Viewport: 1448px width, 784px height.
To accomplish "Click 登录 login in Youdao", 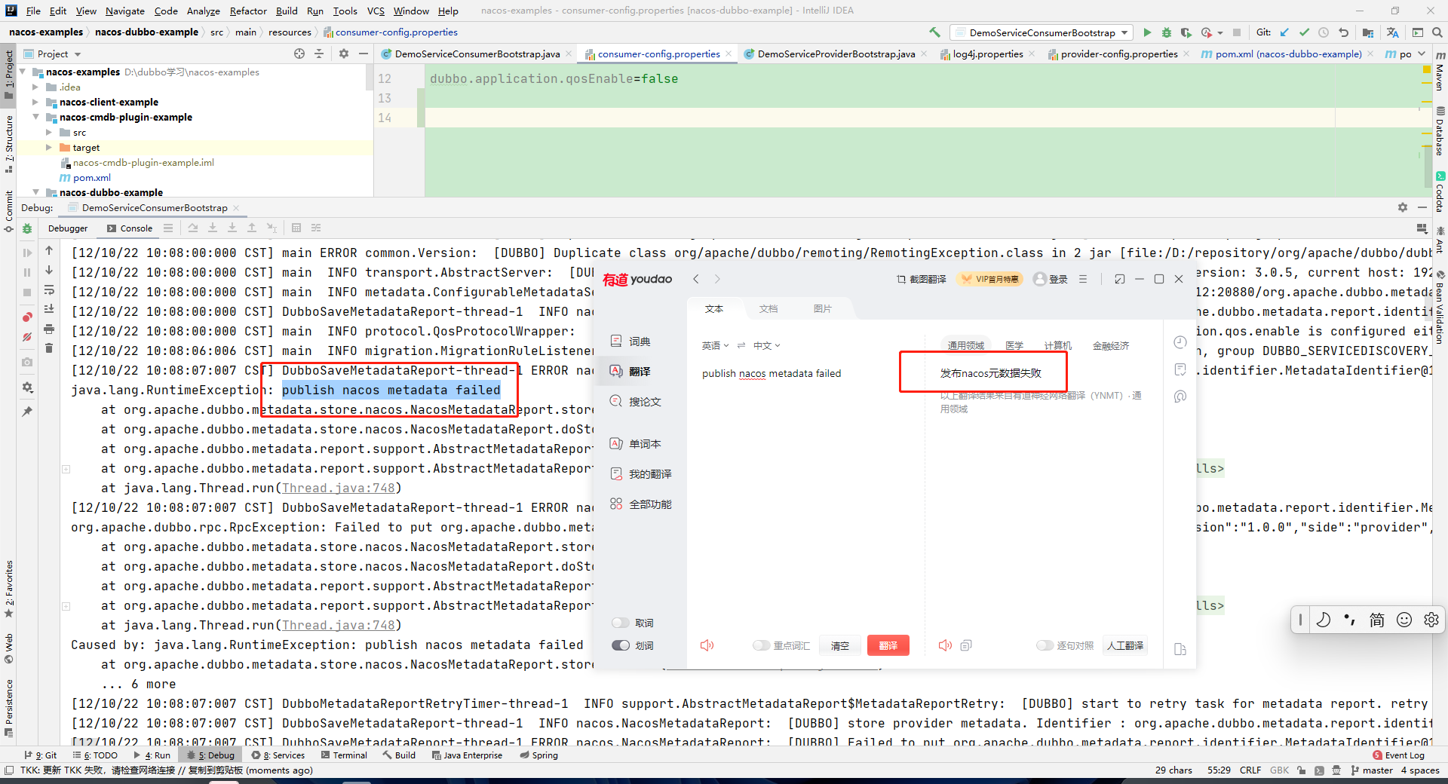I will pos(1051,279).
